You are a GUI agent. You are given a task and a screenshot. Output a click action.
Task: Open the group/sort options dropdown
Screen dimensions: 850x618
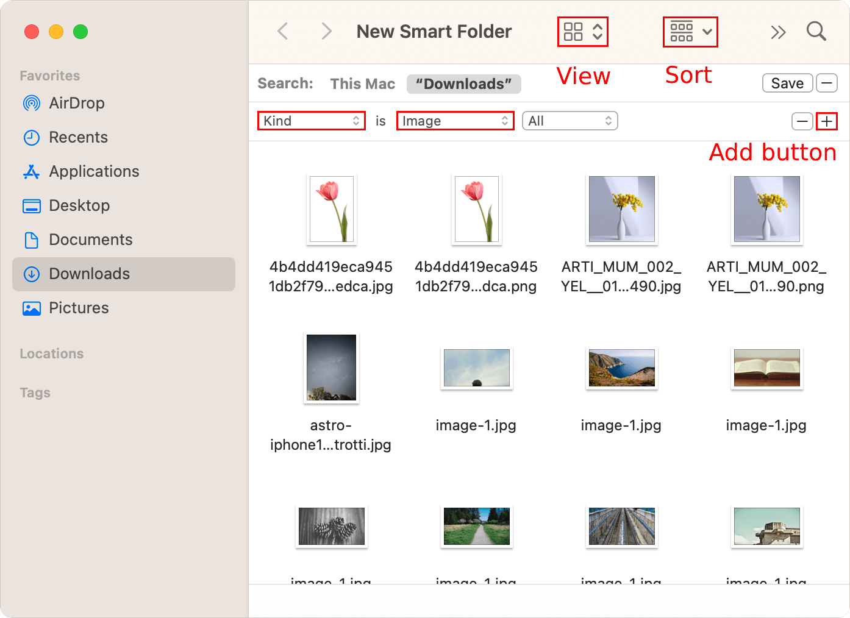coord(690,32)
